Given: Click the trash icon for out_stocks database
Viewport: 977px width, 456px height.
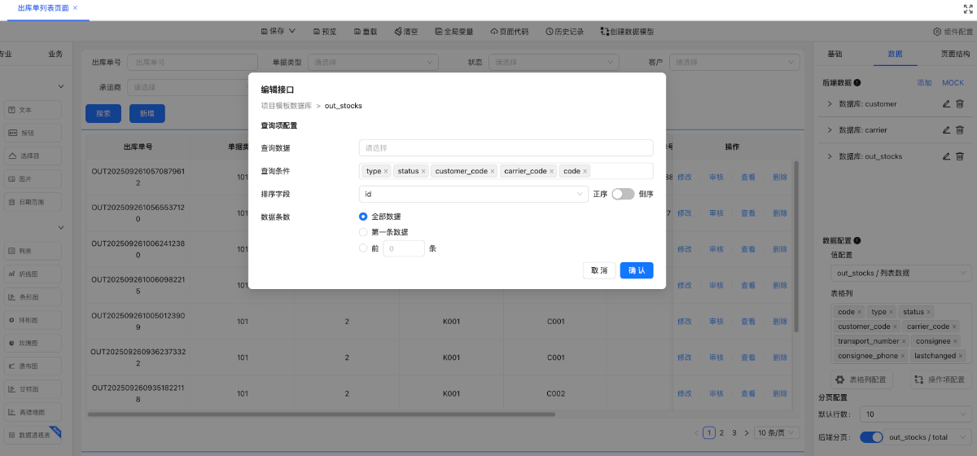Looking at the screenshot, I should [960, 156].
